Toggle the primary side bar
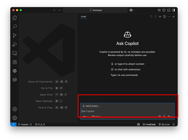This screenshot has width=188, height=140. click(164, 10)
